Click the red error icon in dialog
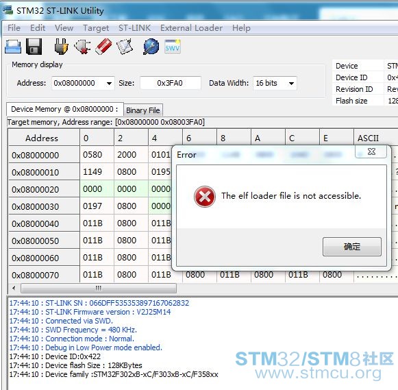This screenshot has height=390, width=398. [205, 197]
